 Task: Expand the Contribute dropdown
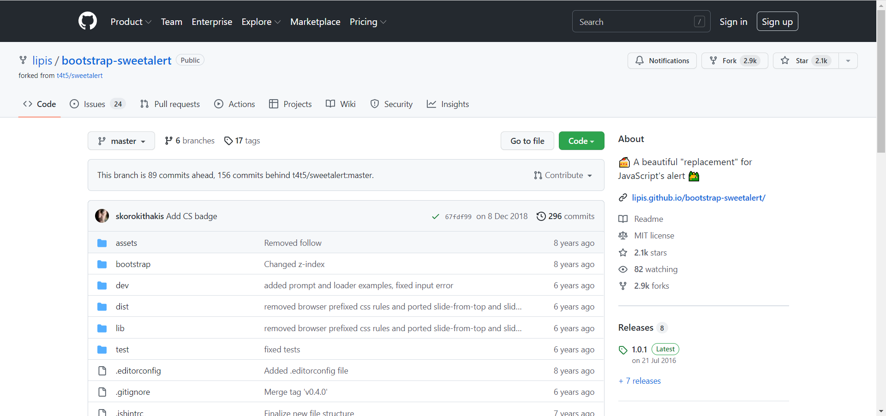[563, 175]
